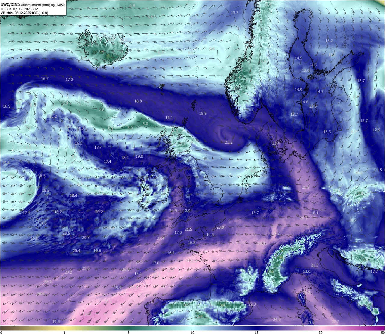Click the 18.8 value north of Scotland
385x335 pixels.
[138, 101]
